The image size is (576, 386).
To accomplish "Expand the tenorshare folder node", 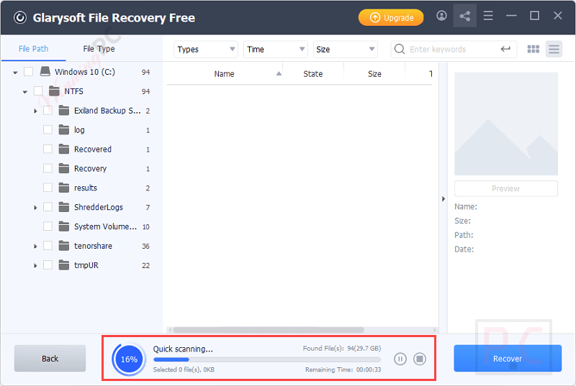I will point(35,246).
